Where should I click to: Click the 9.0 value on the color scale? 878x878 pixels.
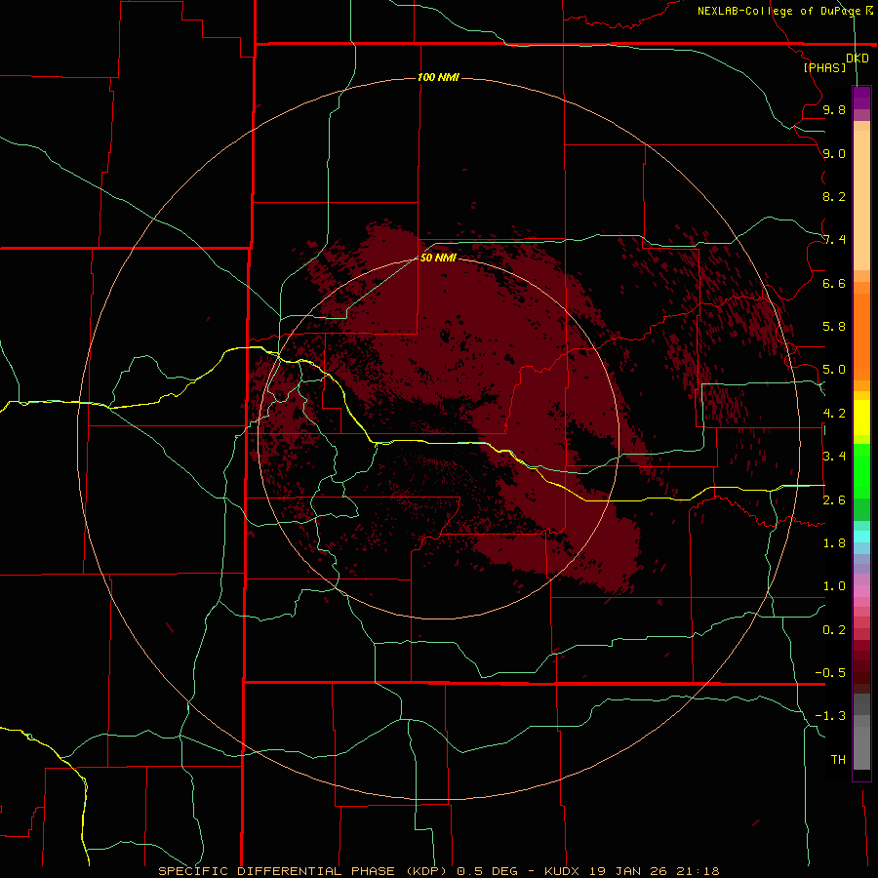pos(834,153)
